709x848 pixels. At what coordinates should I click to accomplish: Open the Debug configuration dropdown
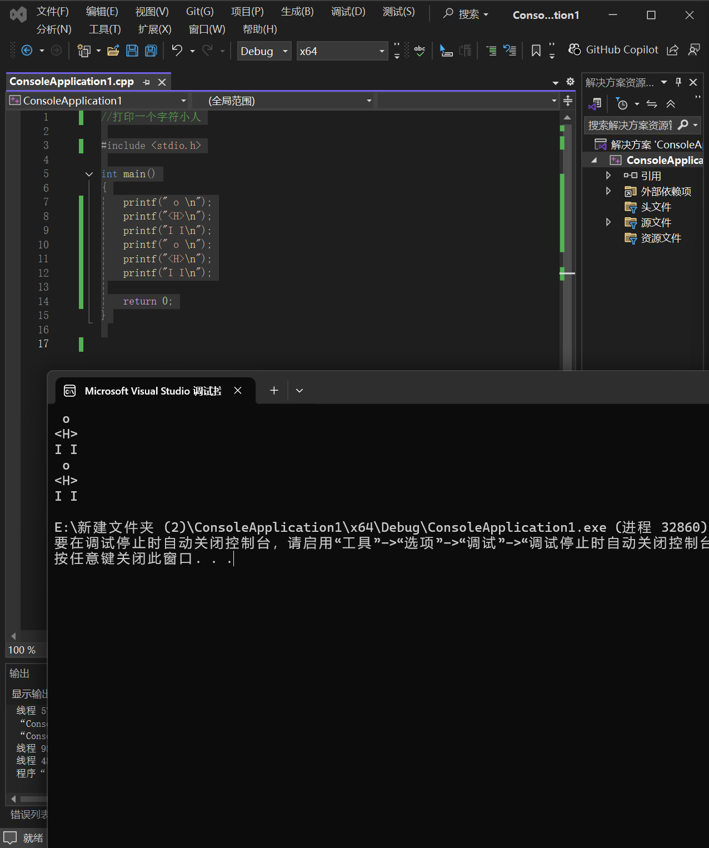coord(264,51)
